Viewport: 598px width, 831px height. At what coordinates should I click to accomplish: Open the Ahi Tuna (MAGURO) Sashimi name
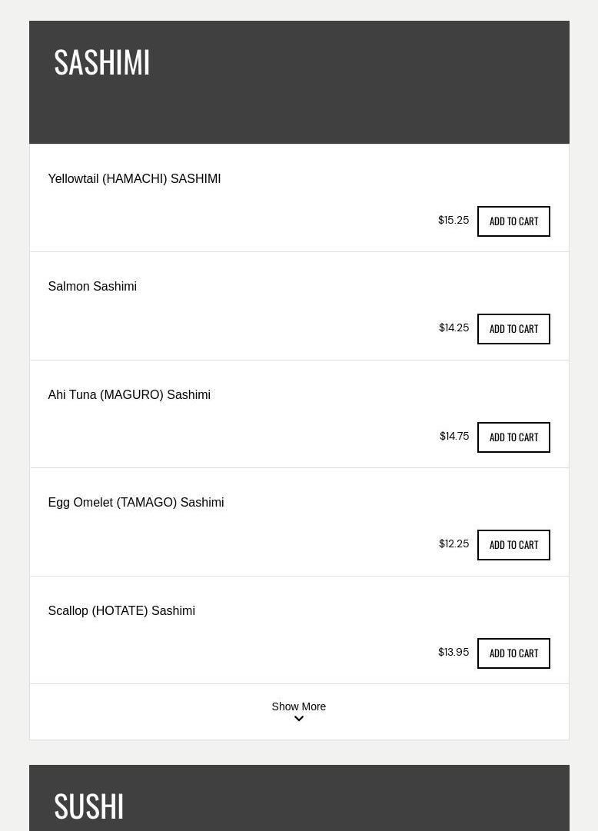tap(129, 395)
